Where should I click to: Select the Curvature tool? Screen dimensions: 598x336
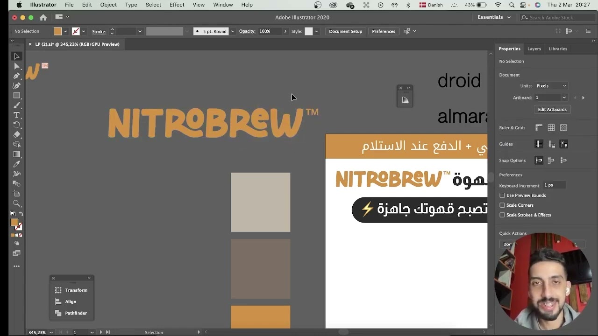click(x=16, y=85)
